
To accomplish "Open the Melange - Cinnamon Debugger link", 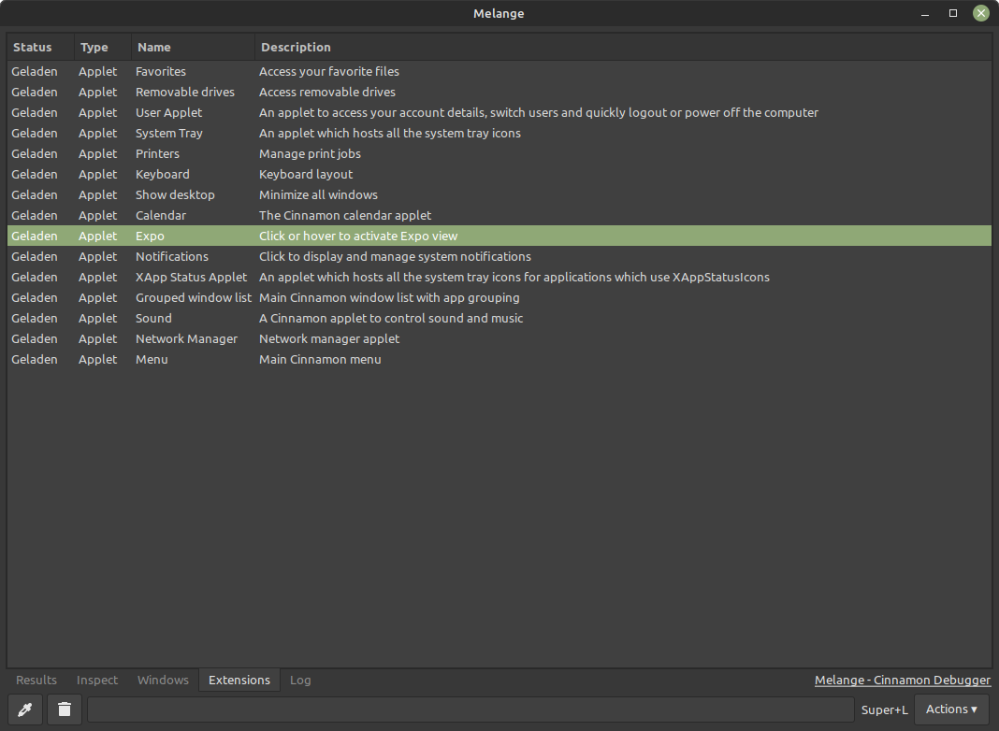I will point(902,681).
